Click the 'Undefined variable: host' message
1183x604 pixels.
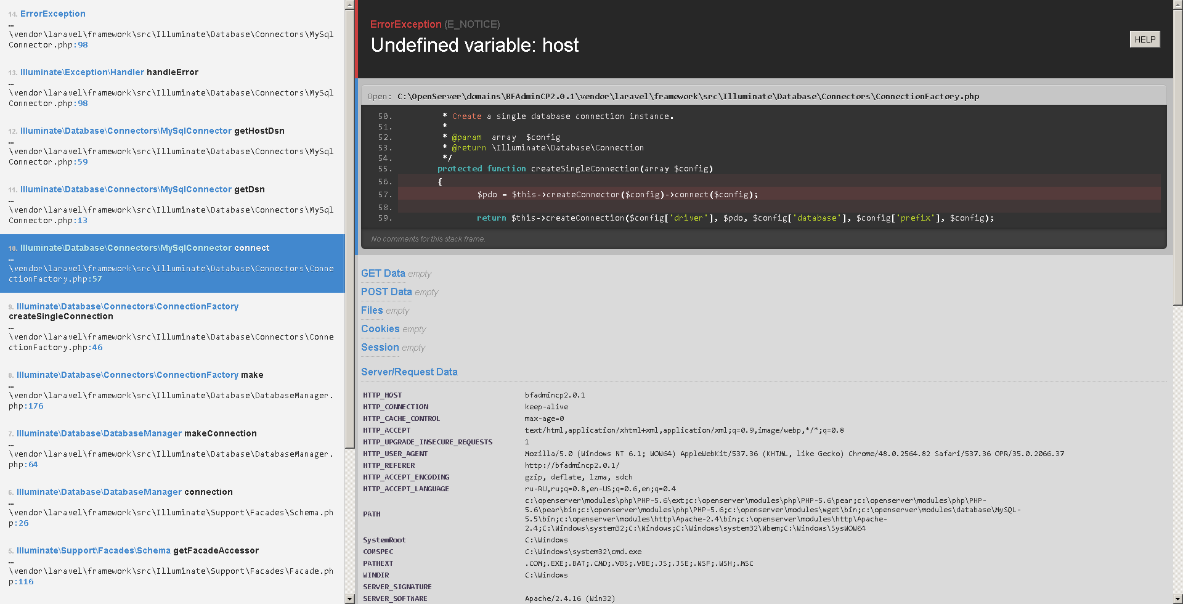pyautogui.click(x=474, y=45)
